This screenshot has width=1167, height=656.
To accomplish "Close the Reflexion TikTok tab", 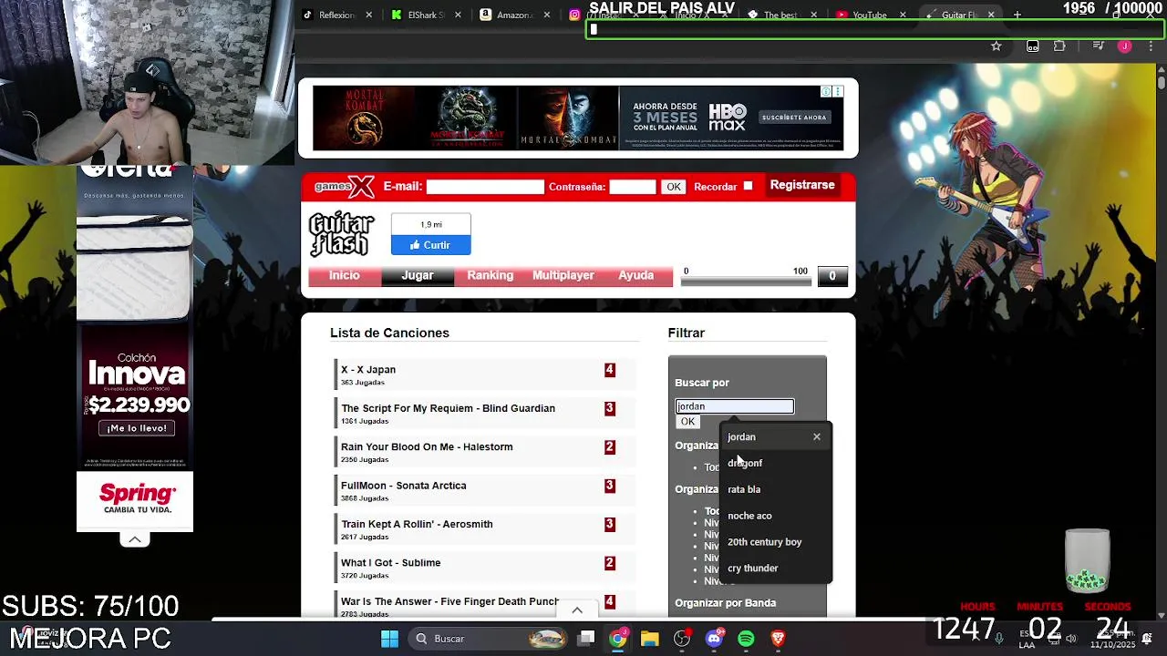I will pyautogui.click(x=369, y=15).
